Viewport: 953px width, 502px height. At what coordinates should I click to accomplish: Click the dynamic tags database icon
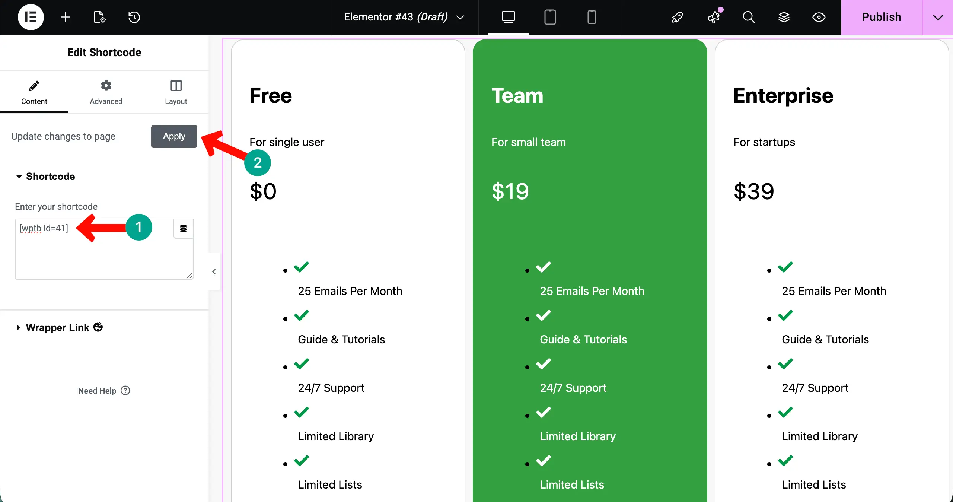[x=183, y=228]
